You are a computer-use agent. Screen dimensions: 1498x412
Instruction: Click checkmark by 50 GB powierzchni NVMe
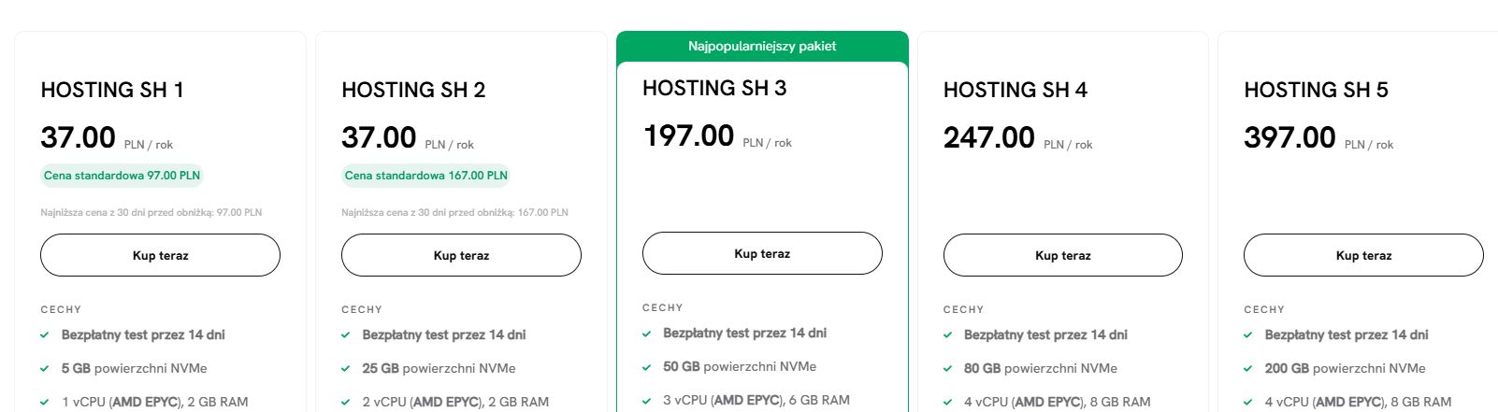647,367
